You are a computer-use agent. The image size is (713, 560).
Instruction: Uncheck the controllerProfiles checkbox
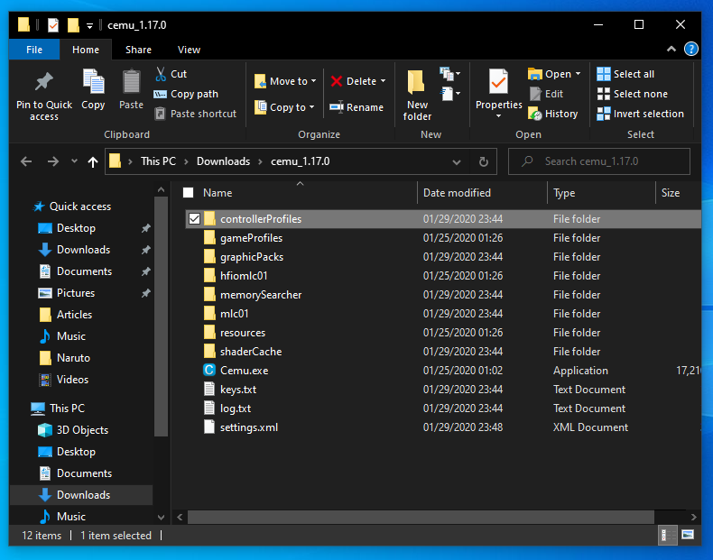coord(194,219)
